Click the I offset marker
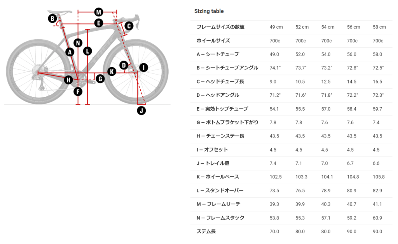Viewport: 398px width, 244px height. click(143, 68)
